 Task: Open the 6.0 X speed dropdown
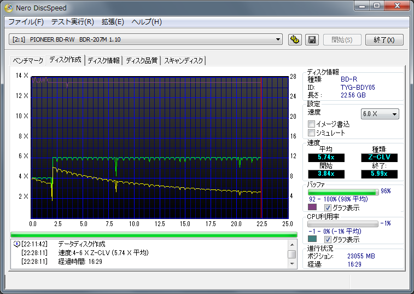[380, 114]
